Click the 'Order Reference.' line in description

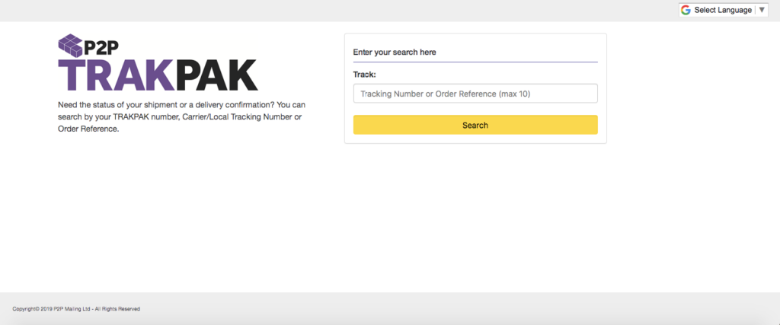click(88, 129)
